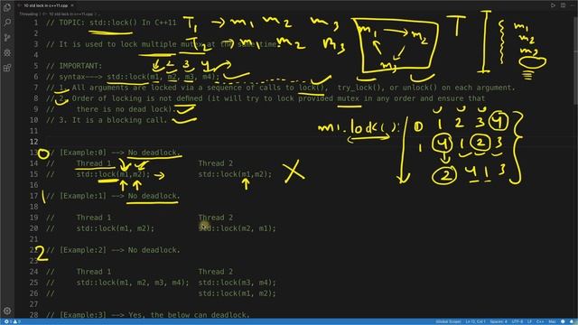Open notifications bell in the status bar
The width and height of the screenshot is (578, 325).
point(572,321)
